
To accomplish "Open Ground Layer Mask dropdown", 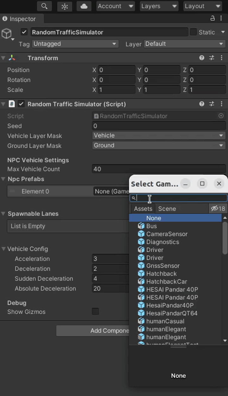I will [x=159, y=146].
